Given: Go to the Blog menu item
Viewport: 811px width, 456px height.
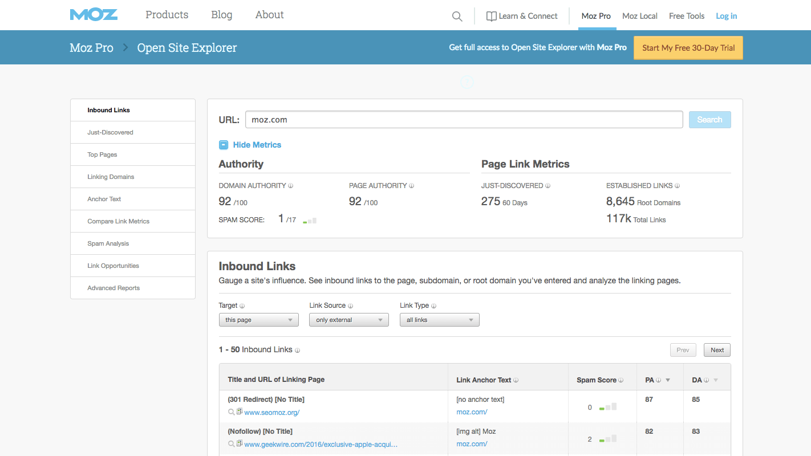Looking at the screenshot, I should click(x=222, y=15).
